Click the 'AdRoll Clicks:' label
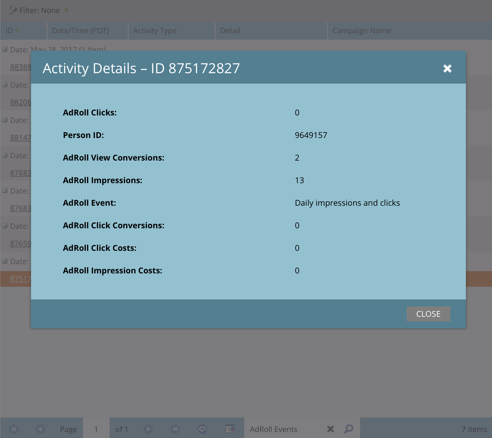This screenshot has height=438, width=492. 90,113
